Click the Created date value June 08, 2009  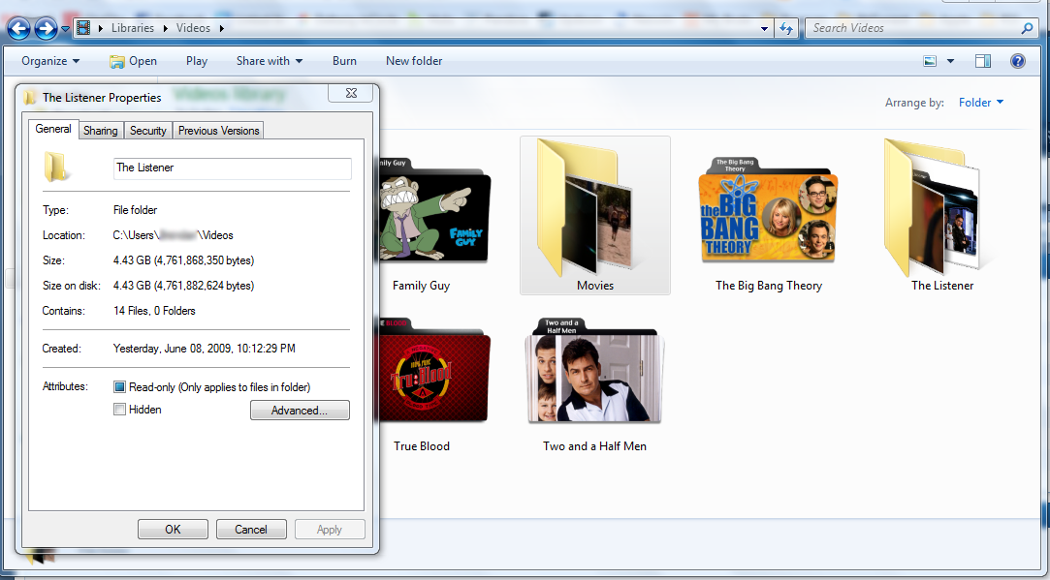[205, 349]
